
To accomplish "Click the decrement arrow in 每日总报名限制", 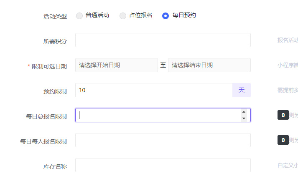I will click(244, 118).
